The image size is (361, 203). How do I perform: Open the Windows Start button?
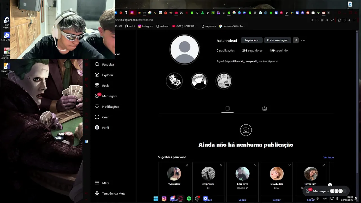coord(156,198)
